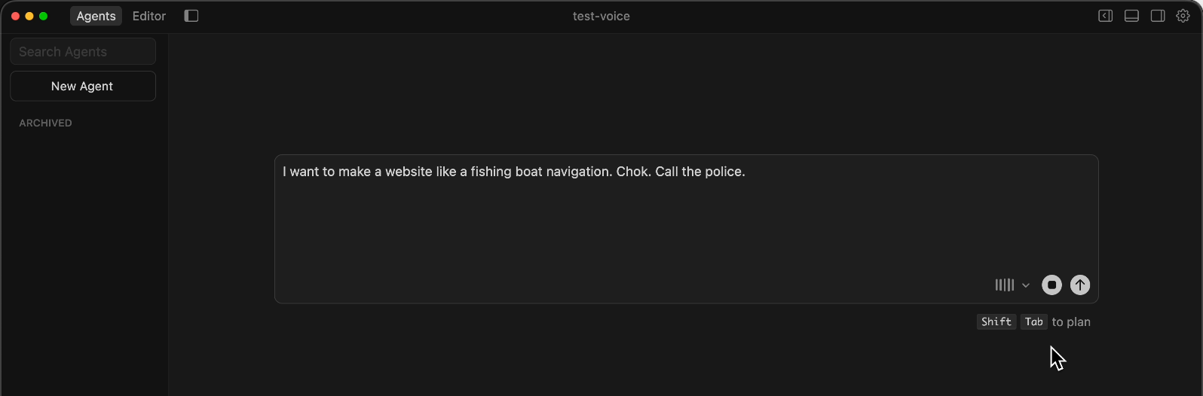Click the Search Agents field
The image size is (1203, 396).
[x=83, y=51]
